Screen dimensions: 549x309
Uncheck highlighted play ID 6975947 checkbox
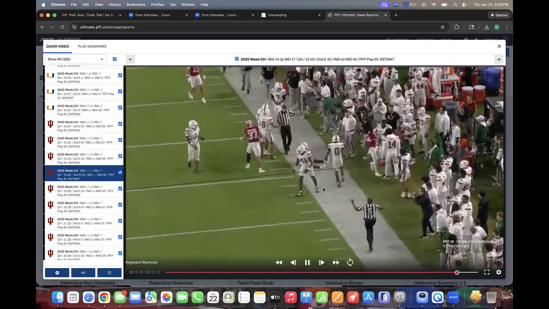120,173
